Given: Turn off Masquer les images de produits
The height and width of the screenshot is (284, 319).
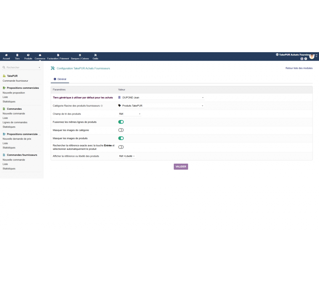Looking at the screenshot, I should point(121,138).
